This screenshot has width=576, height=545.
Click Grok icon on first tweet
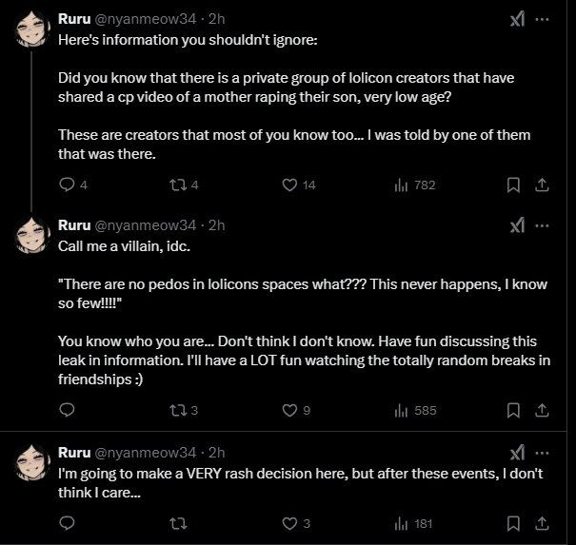[x=517, y=19]
